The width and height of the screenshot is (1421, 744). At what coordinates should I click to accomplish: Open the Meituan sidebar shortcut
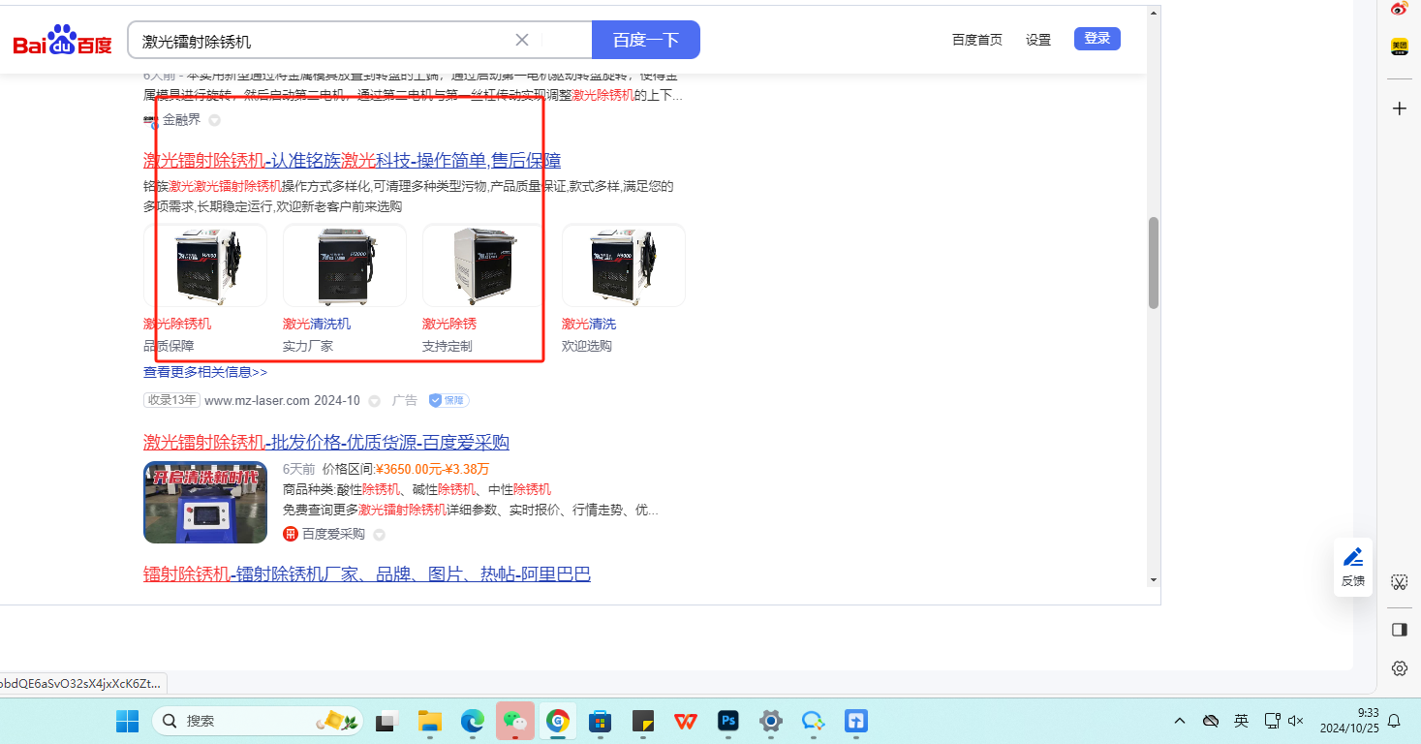click(x=1399, y=46)
